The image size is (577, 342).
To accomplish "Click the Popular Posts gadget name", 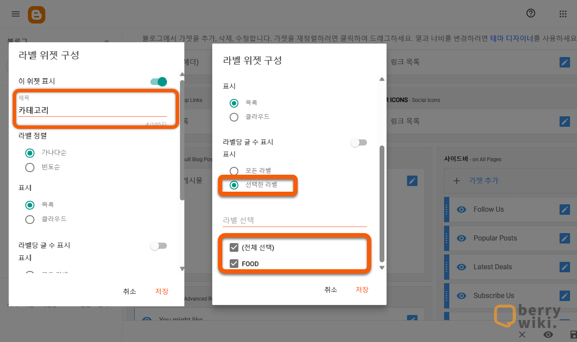I will point(495,238).
